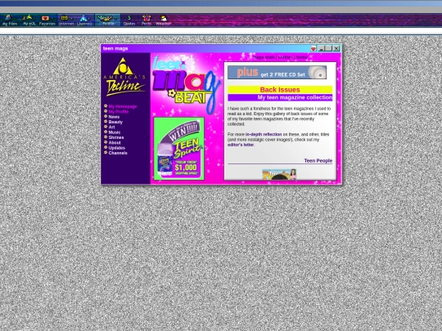Expand the My AOL dropdown arrow
442x331 pixels.
pos(34,19)
